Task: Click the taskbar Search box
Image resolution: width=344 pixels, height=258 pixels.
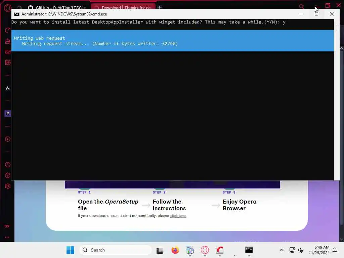Action: pos(116,250)
